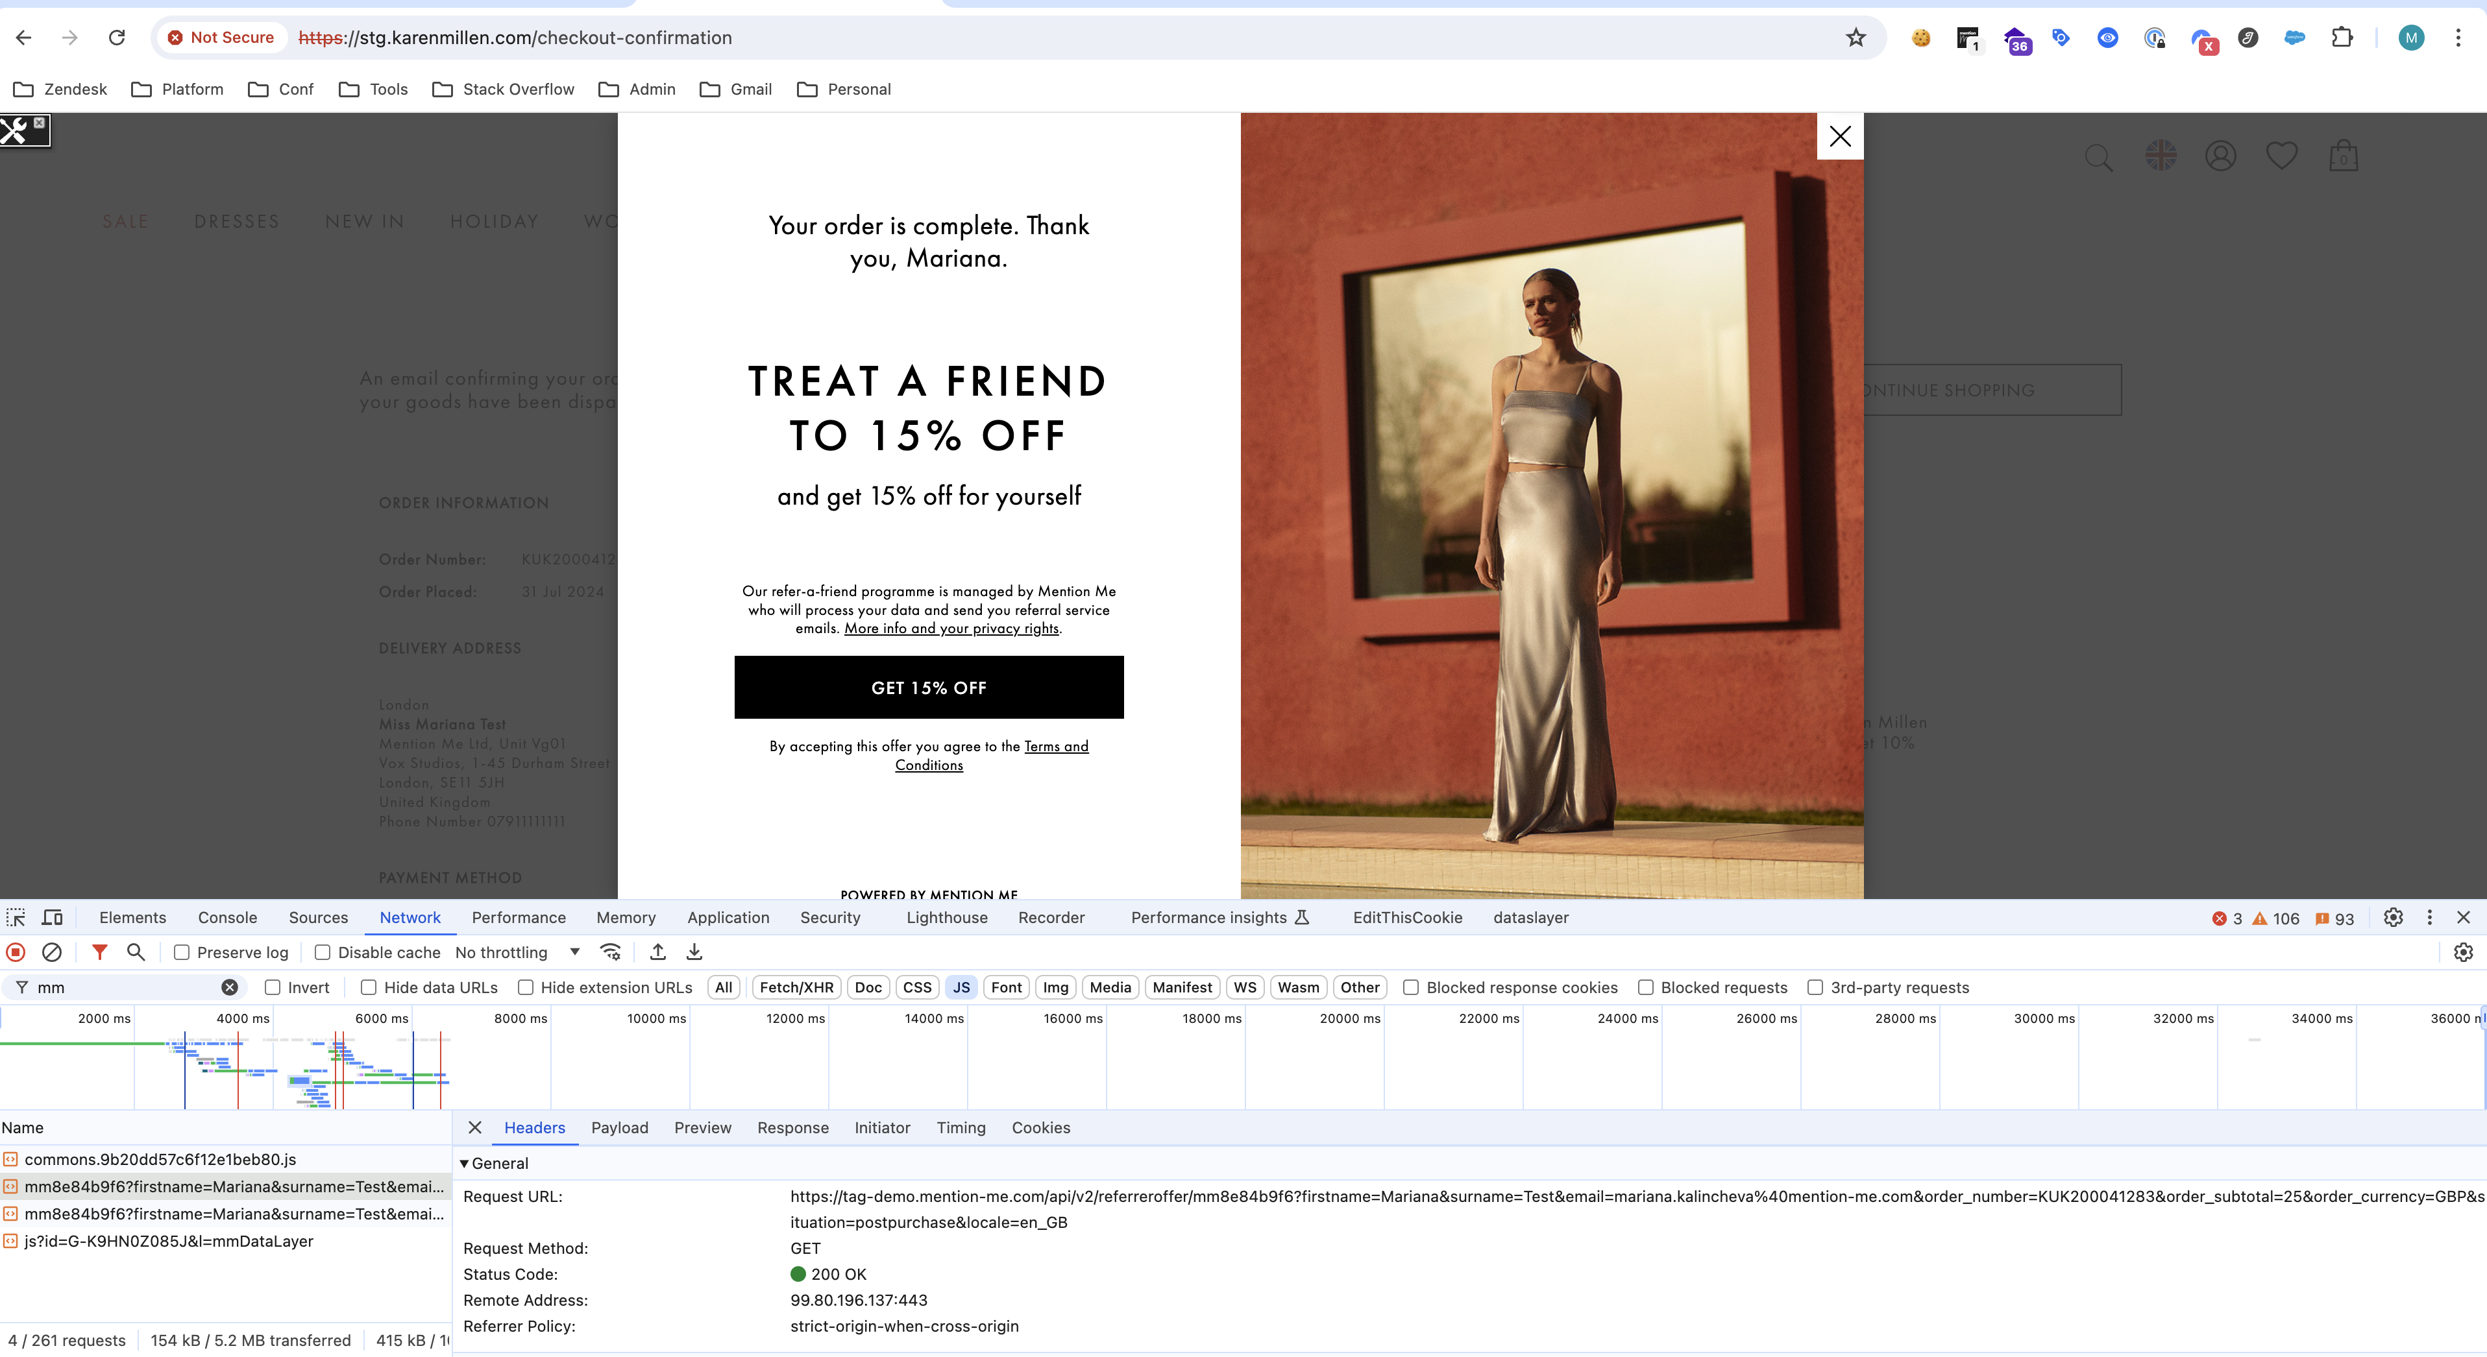Enable the Disable cache checkbox
This screenshot has width=2487, height=1357.
coord(323,952)
